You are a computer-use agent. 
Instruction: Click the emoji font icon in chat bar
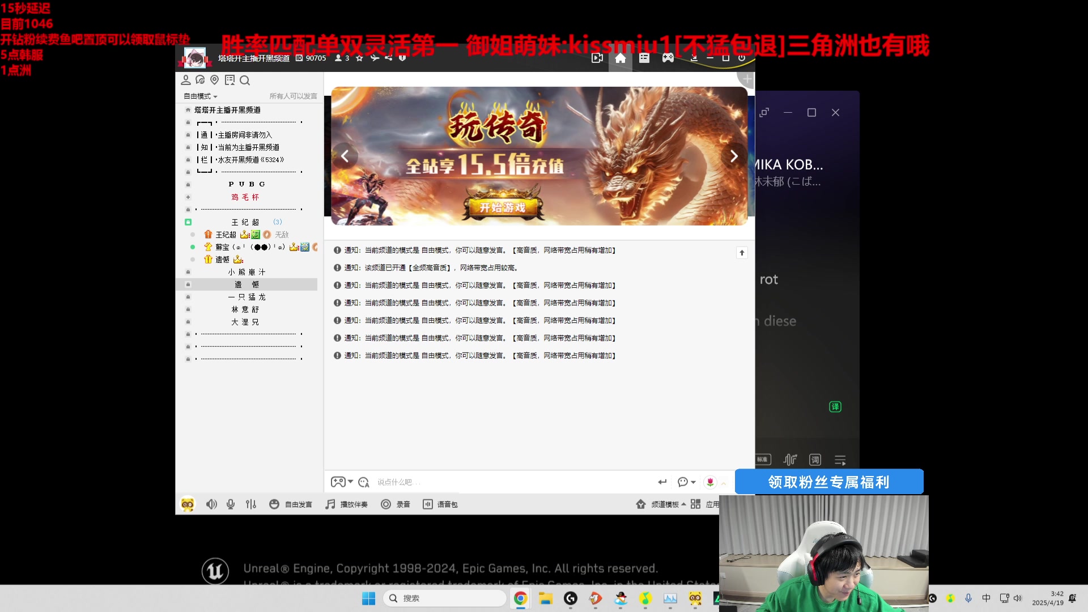tap(364, 482)
